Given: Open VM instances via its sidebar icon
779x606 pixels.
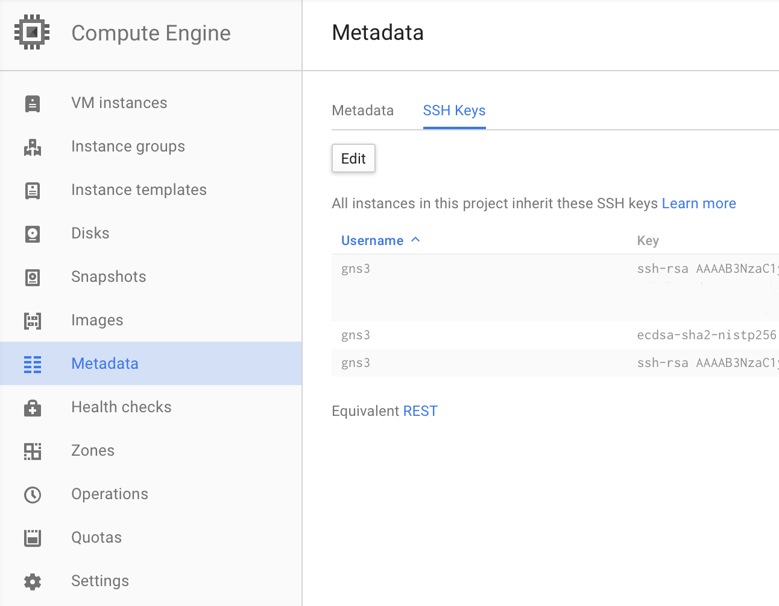Looking at the screenshot, I should [x=33, y=103].
